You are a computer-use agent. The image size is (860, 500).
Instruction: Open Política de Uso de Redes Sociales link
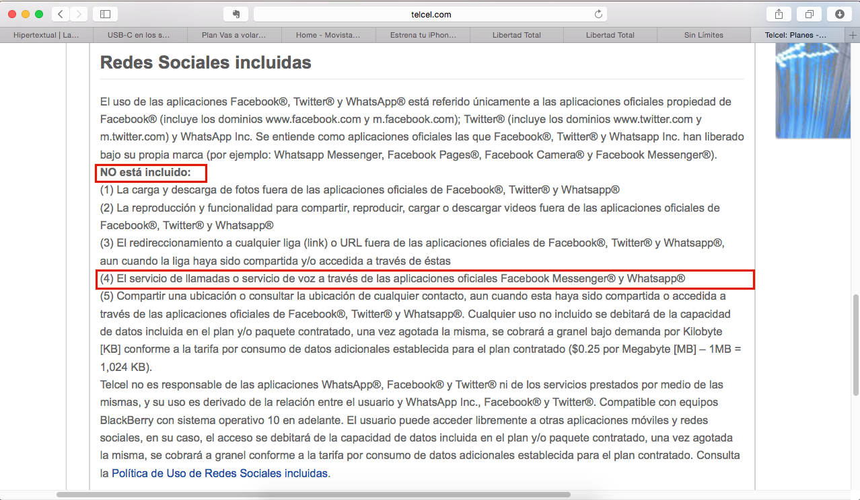(x=220, y=473)
